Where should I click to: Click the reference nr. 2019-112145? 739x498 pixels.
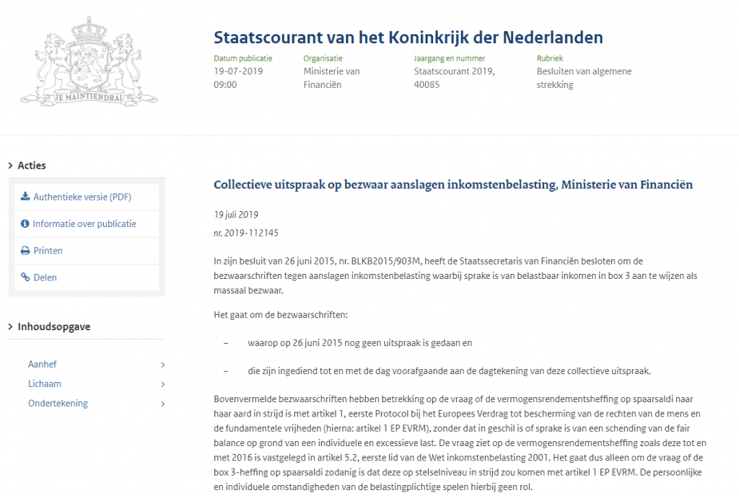[x=246, y=233]
